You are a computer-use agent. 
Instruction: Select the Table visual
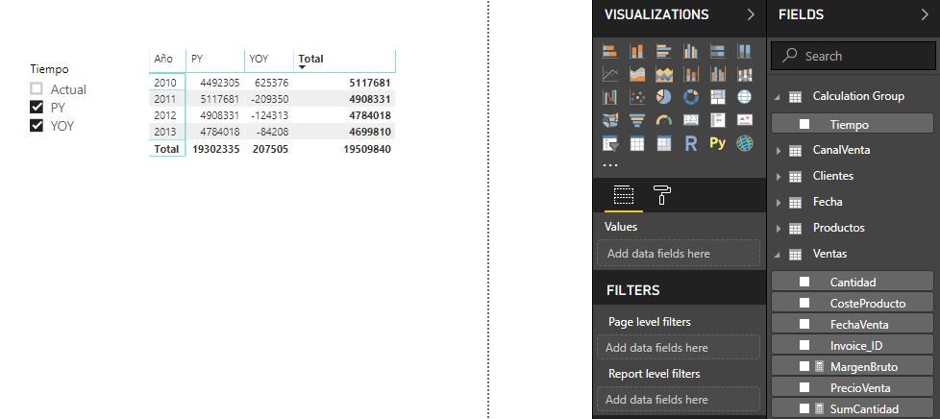click(636, 144)
